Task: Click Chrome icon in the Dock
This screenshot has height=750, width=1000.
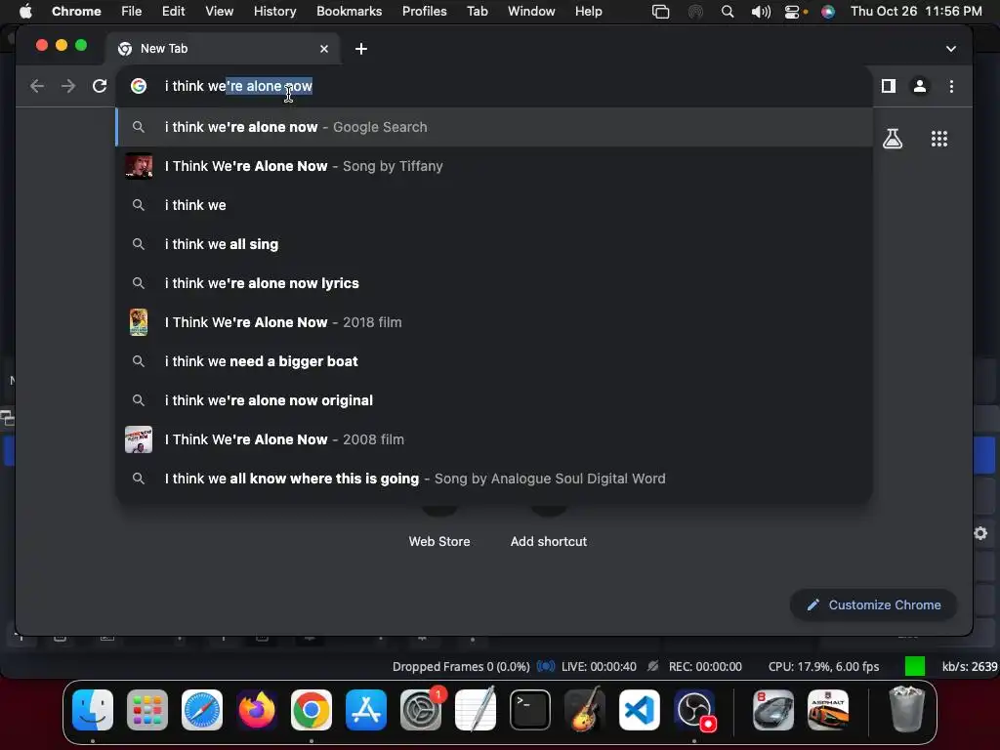Action: click(312, 710)
